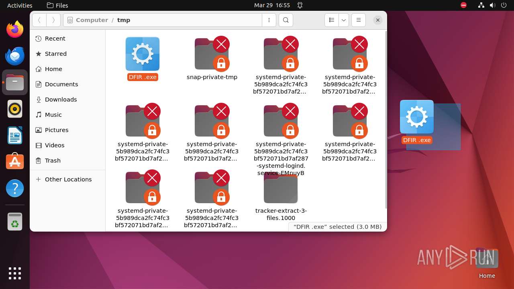The width and height of the screenshot is (514, 289).
Task: Click the red do-not-disturb indicator icon
Action: [x=464, y=5]
